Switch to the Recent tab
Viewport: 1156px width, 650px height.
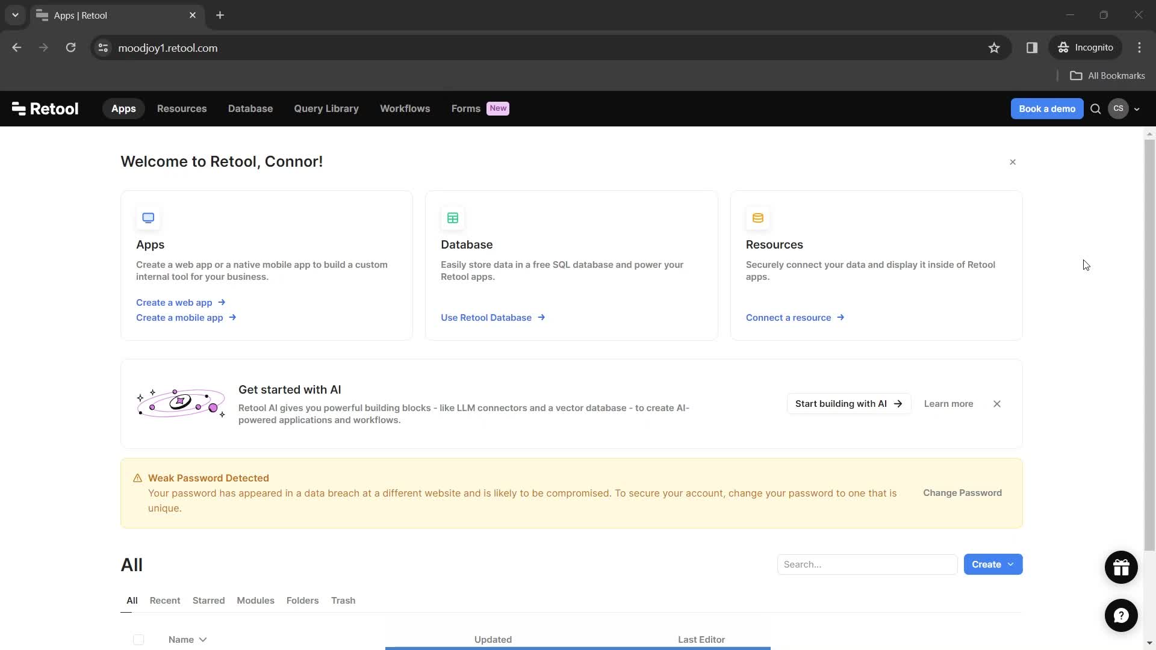point(165,600)
